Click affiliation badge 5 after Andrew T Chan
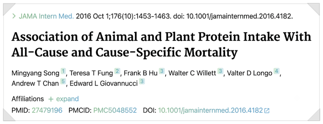 pyautogui.click(x=63, y=82)
